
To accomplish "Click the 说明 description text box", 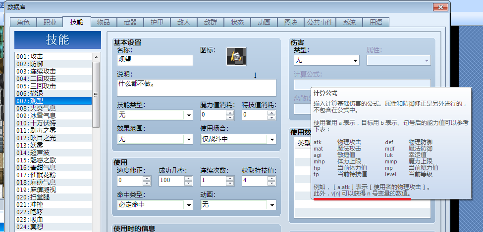I will pos(197,88).
